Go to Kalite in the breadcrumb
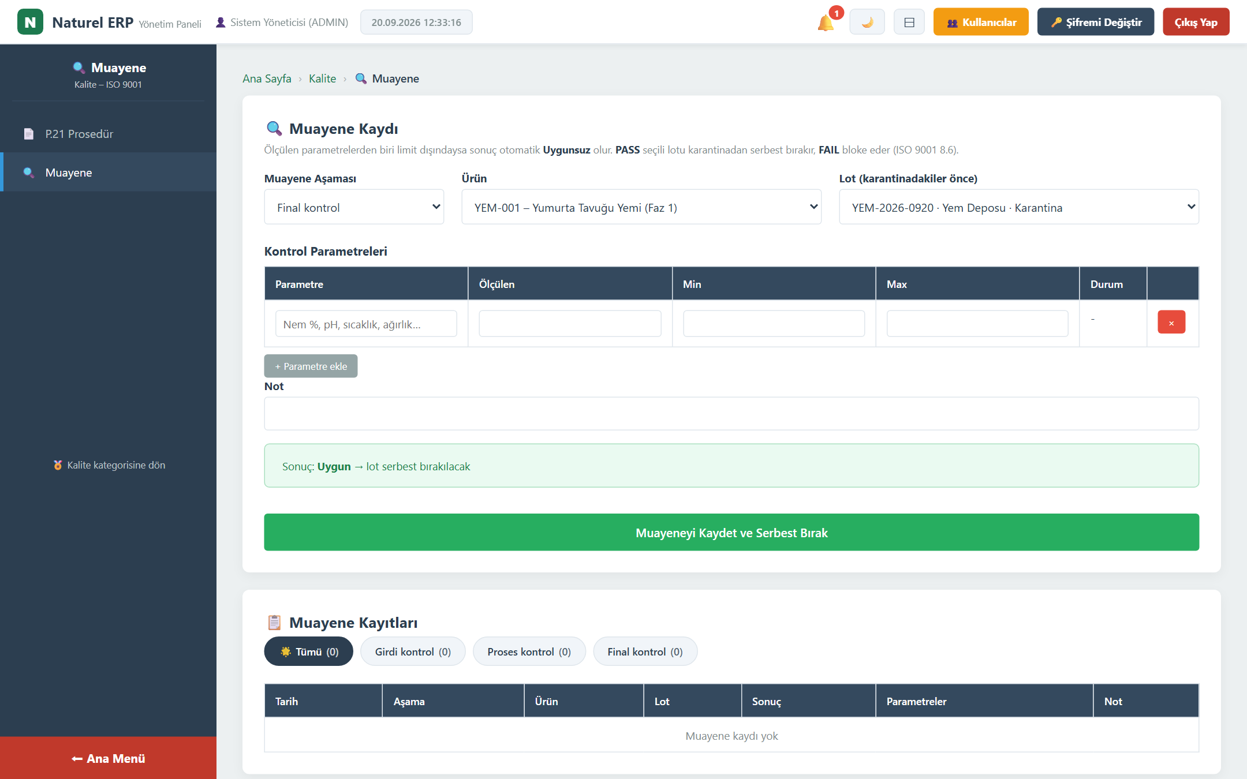1247x779 pixels. [x=322, y=78]
